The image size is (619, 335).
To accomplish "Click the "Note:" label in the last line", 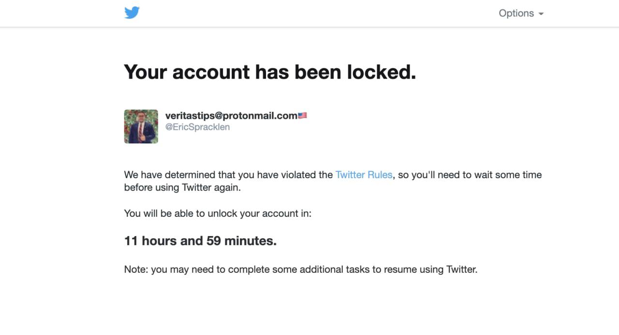I will click(136, 269).
